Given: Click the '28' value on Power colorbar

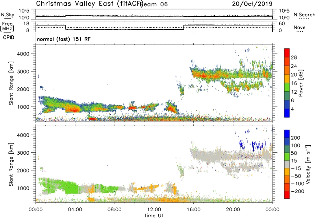Looking at the screenshot, I should [x=294, y=57].
